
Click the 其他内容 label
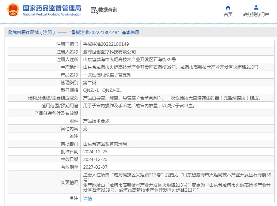[x=69, y=129]
